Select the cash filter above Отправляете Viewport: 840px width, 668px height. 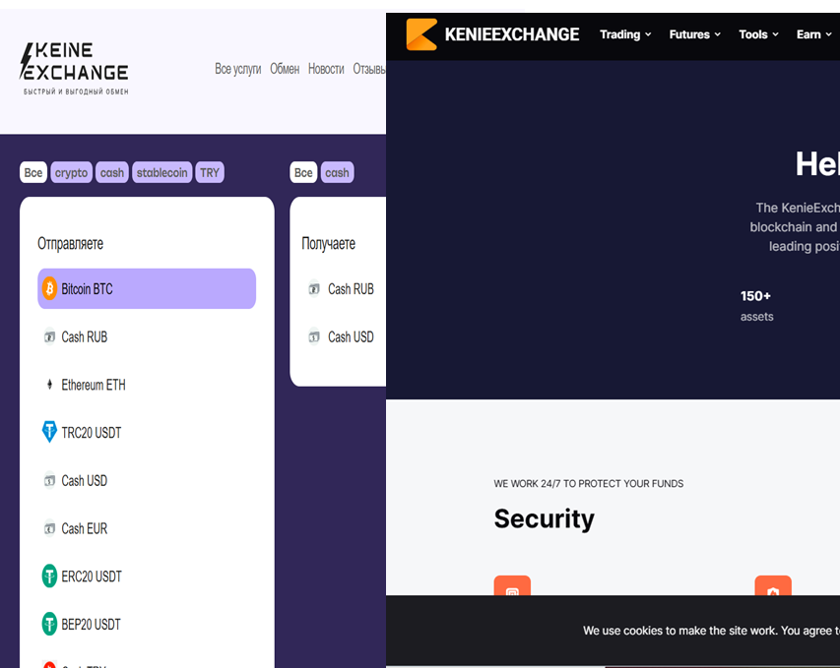coord(112,172)
